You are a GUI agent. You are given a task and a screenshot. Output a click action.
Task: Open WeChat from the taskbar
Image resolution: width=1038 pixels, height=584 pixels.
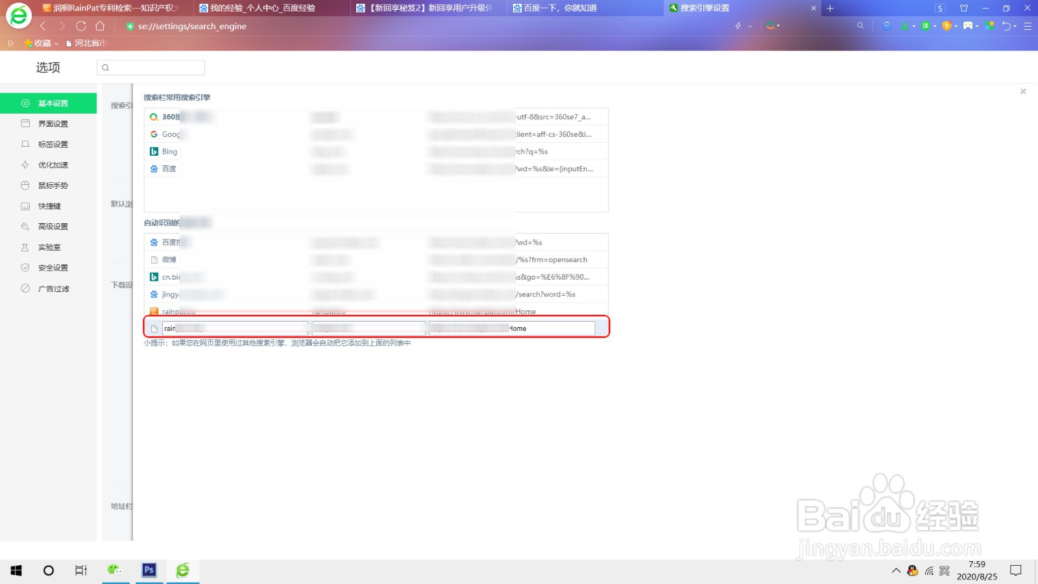click(115, 570)
